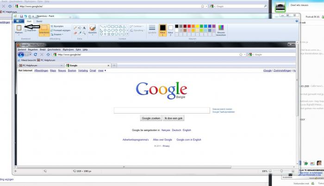The width and height of the screenshot is (324, 186).
Task: Expand the arrow beneath Selecteren
Action: [44, 35]
